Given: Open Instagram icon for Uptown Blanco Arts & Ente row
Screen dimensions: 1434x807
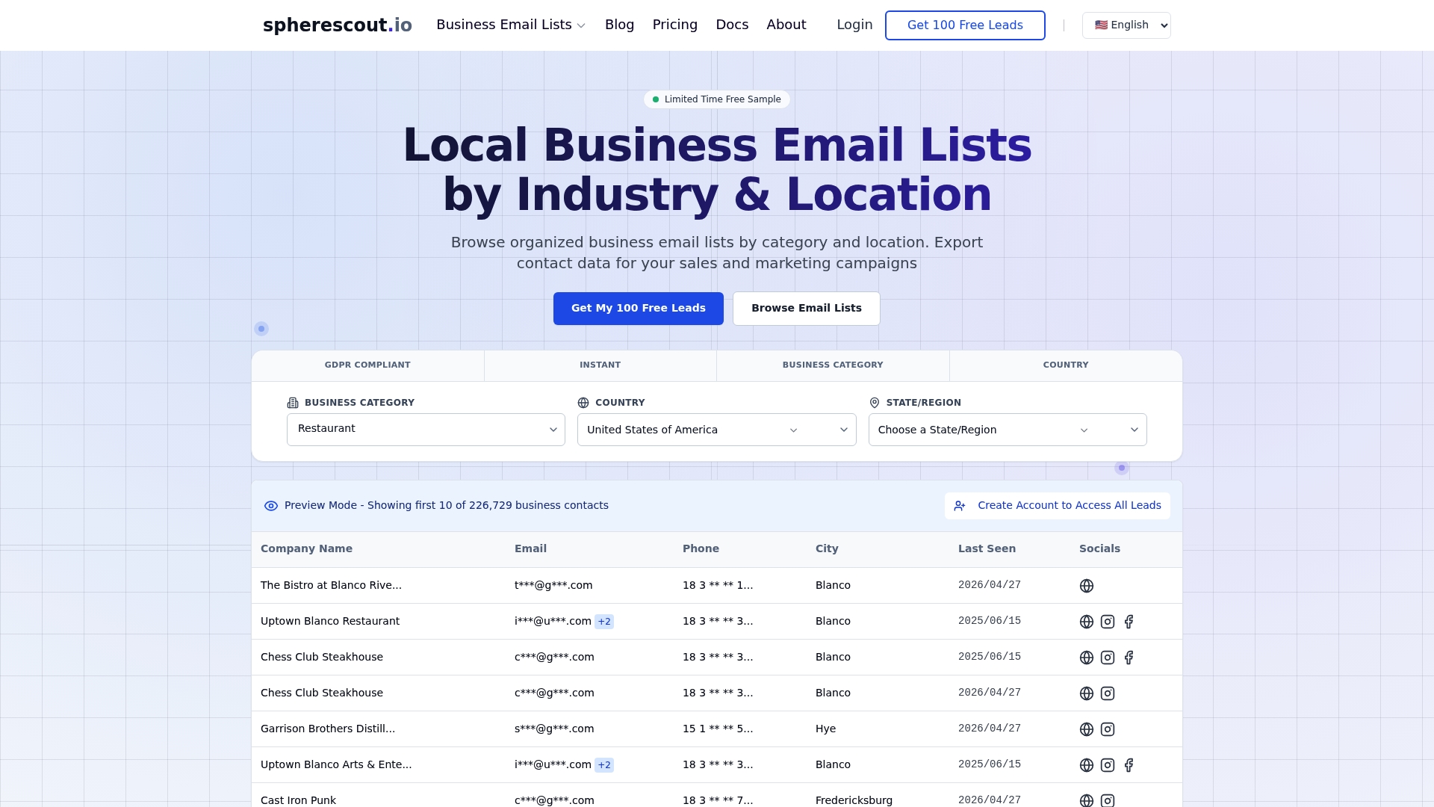Looking at the screenshot, I should coord(1108,765).
